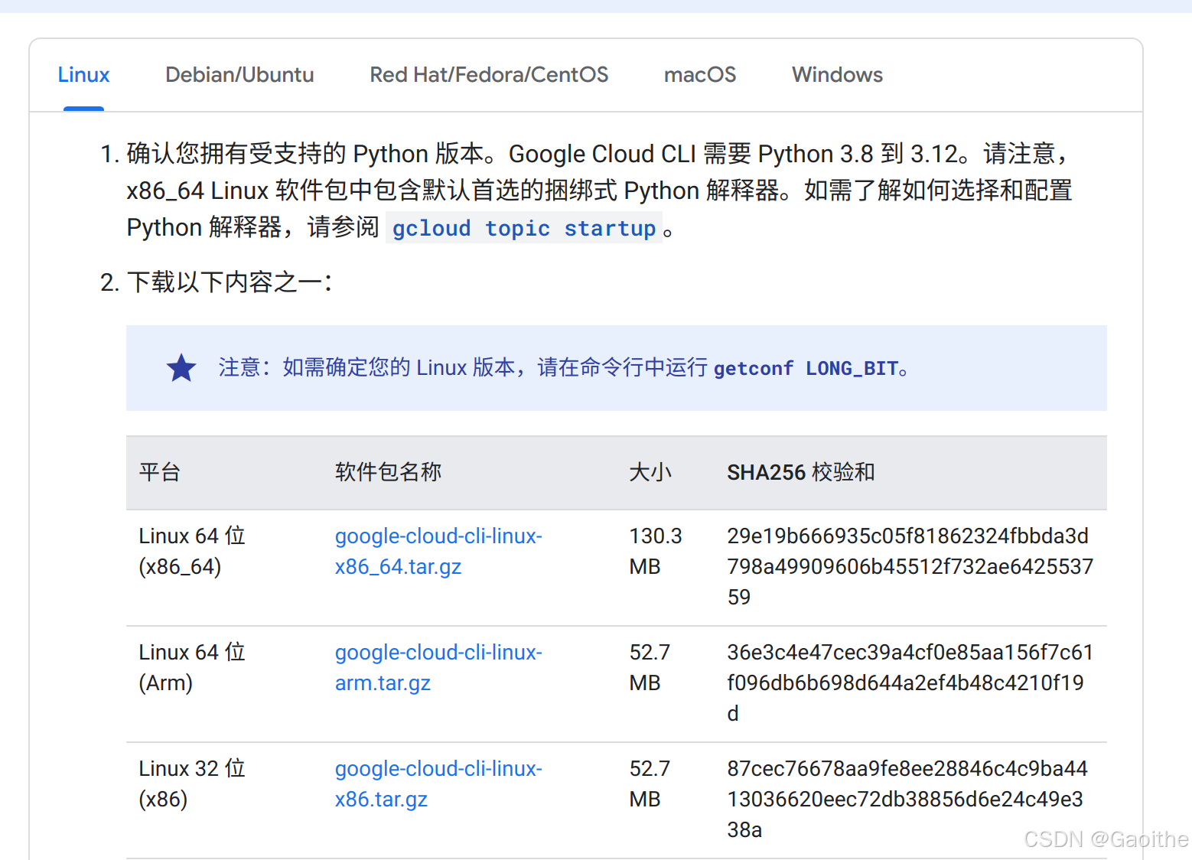The width and height of the screenshot is (1192, 860).
Task: Open the Windows tab
Action: click(x=837, y=75)
